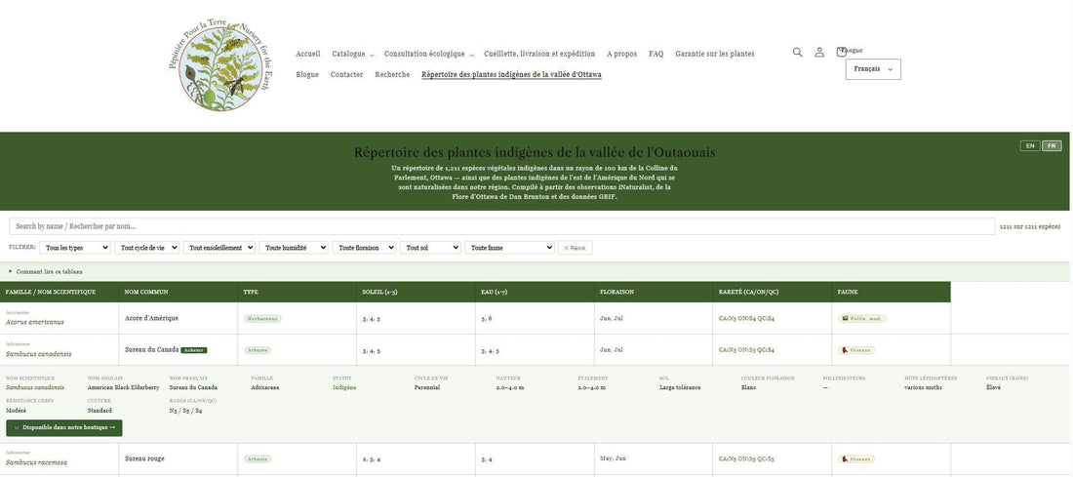This screenshot has width=1073, height=477.
Task: Open Répertoire des plantes indigènes nav link
Action: [x=511, y=74]
